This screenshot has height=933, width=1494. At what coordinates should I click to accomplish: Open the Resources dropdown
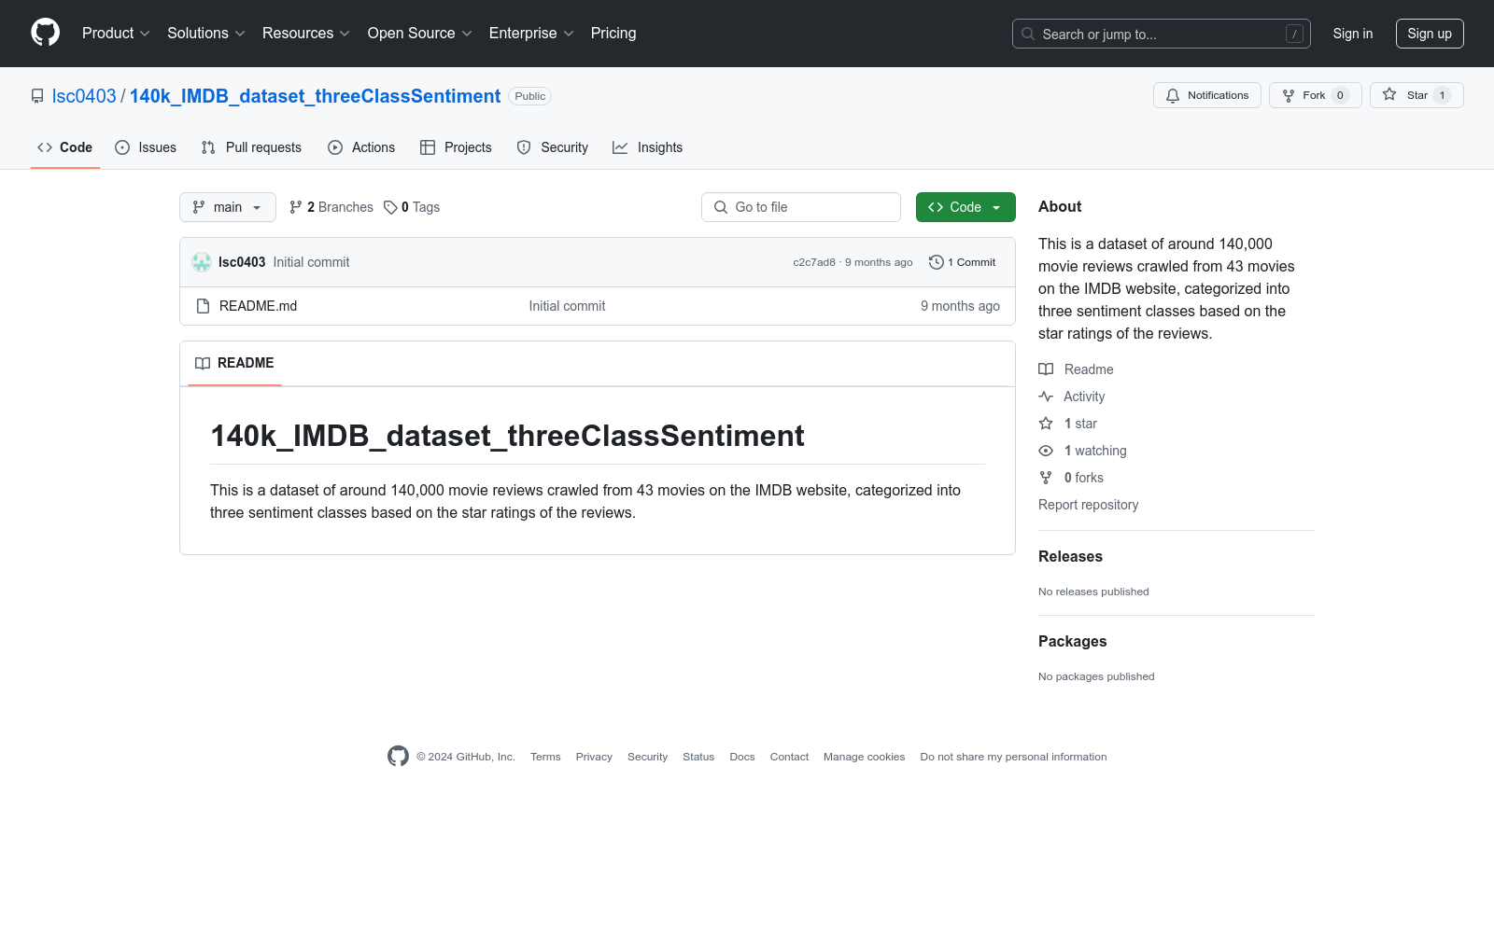click(306, 34)
